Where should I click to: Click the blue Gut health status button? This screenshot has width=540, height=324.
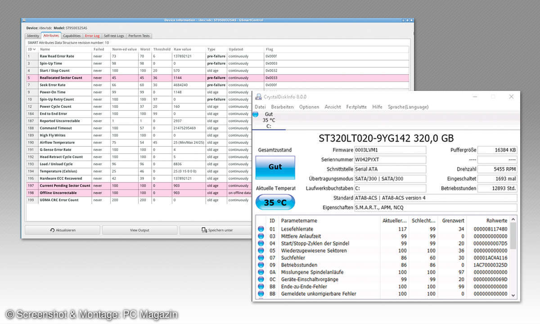pos(275,166)
